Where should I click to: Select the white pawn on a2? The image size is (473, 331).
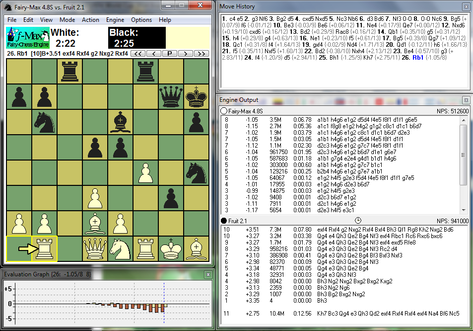tap(19, 223)
